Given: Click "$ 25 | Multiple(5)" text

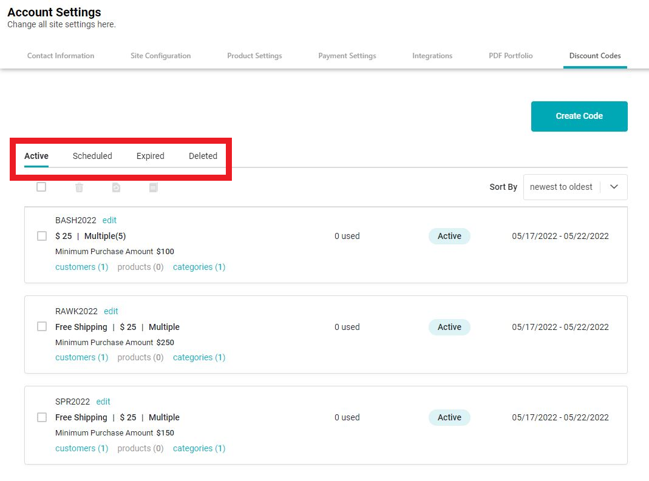Looking at the screenshot, I should point(90,236).
